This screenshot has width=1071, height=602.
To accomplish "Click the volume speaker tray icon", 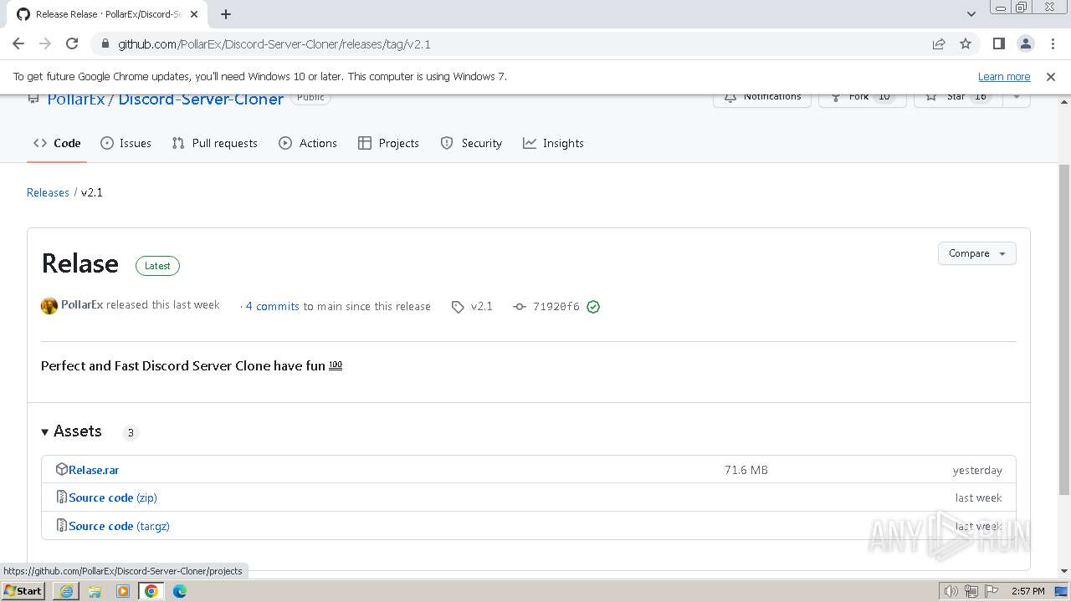I will pos(951,591).
